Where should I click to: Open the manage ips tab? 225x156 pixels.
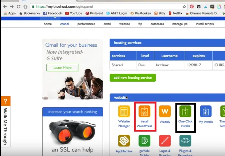[x=180, y=24]
